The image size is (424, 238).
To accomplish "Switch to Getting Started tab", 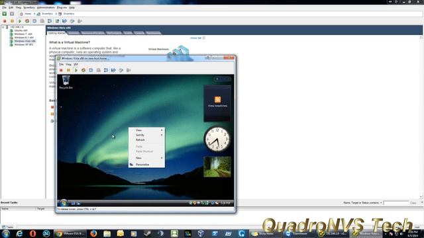I will 56,33.
